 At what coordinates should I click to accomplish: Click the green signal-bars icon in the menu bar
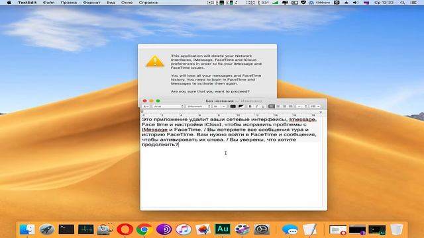click(x=276, y=3)
